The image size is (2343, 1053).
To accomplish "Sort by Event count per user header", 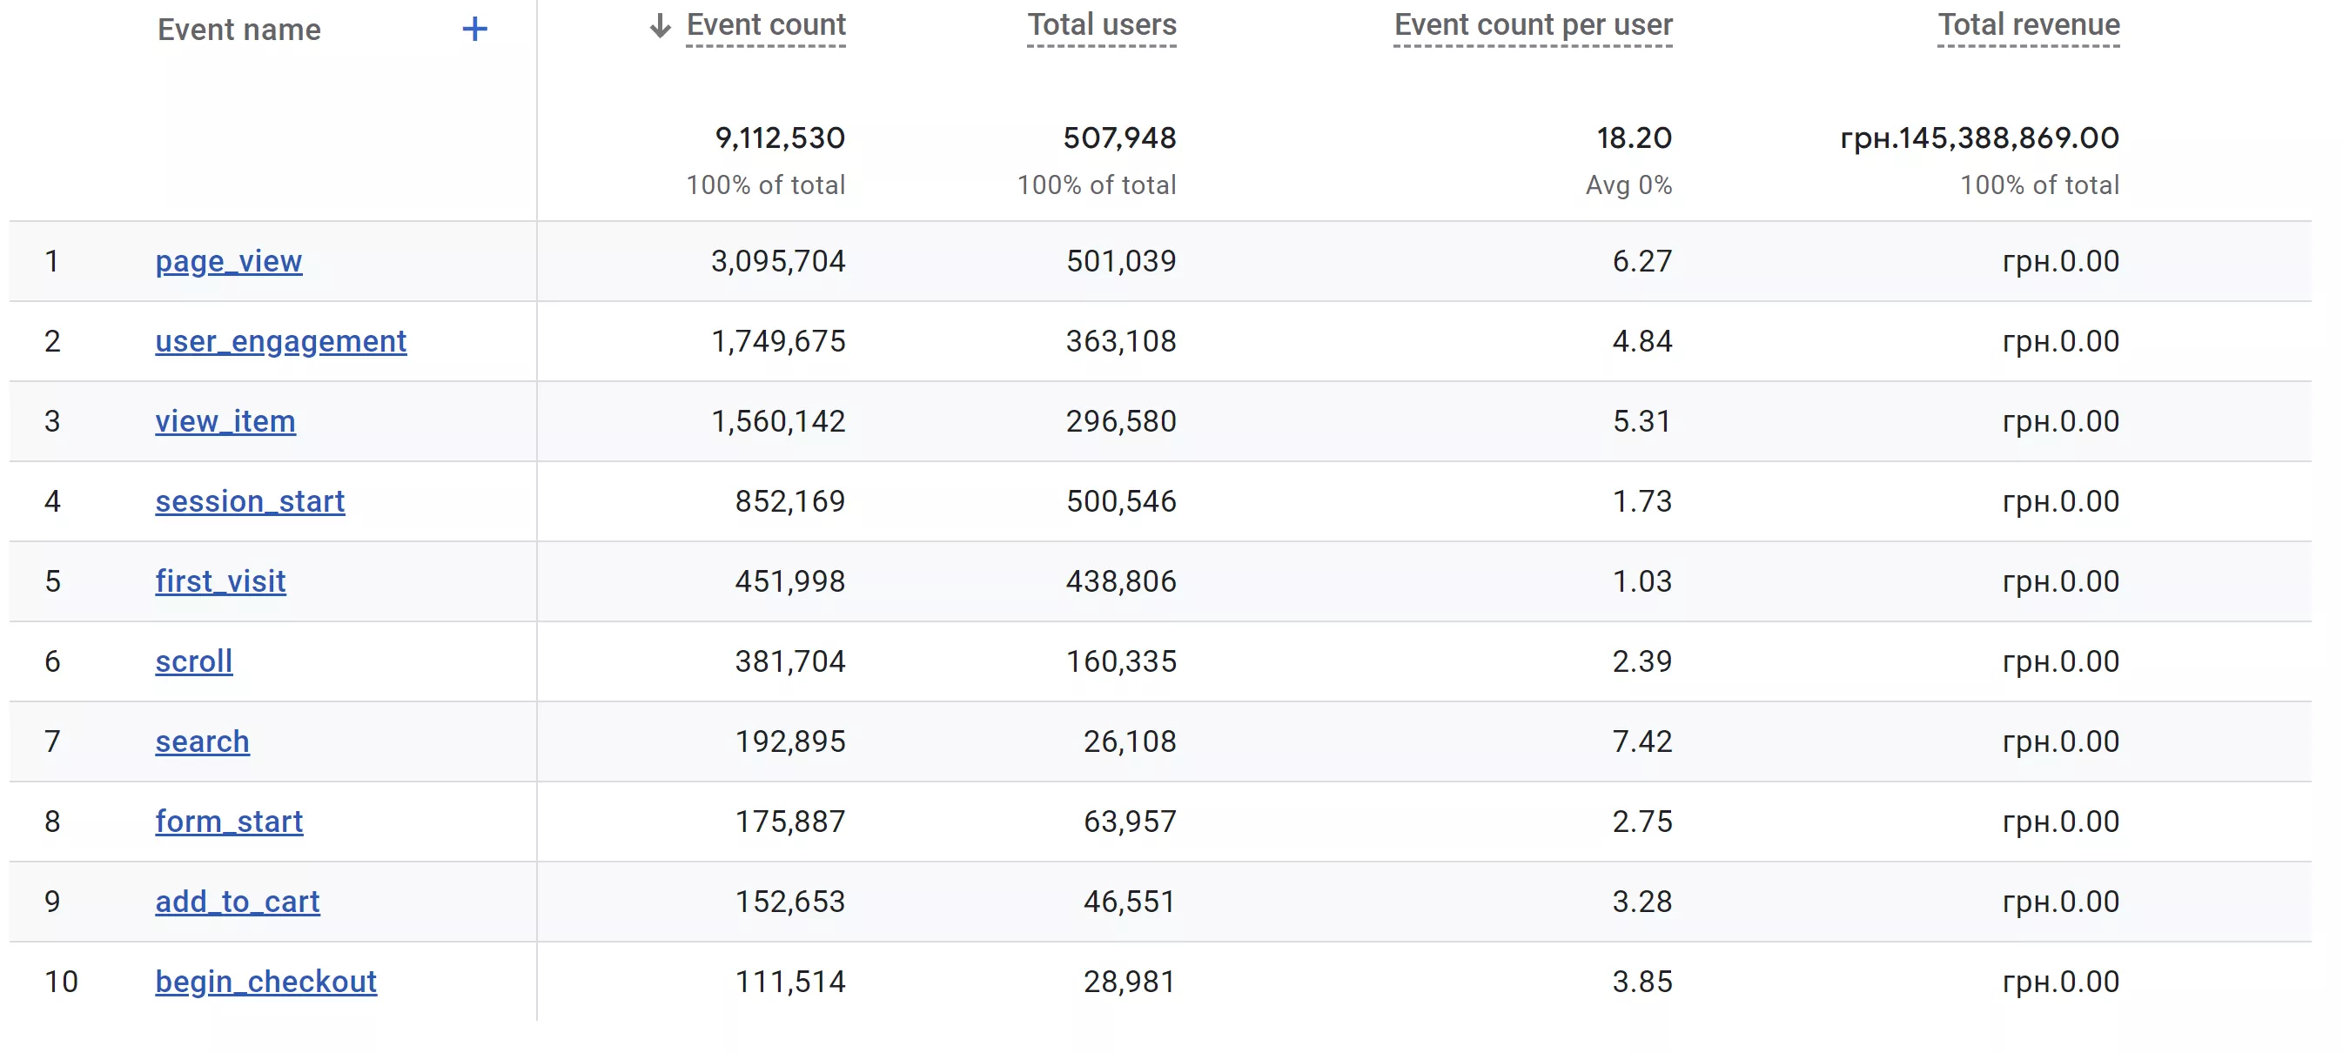I will click(1533, 25).
